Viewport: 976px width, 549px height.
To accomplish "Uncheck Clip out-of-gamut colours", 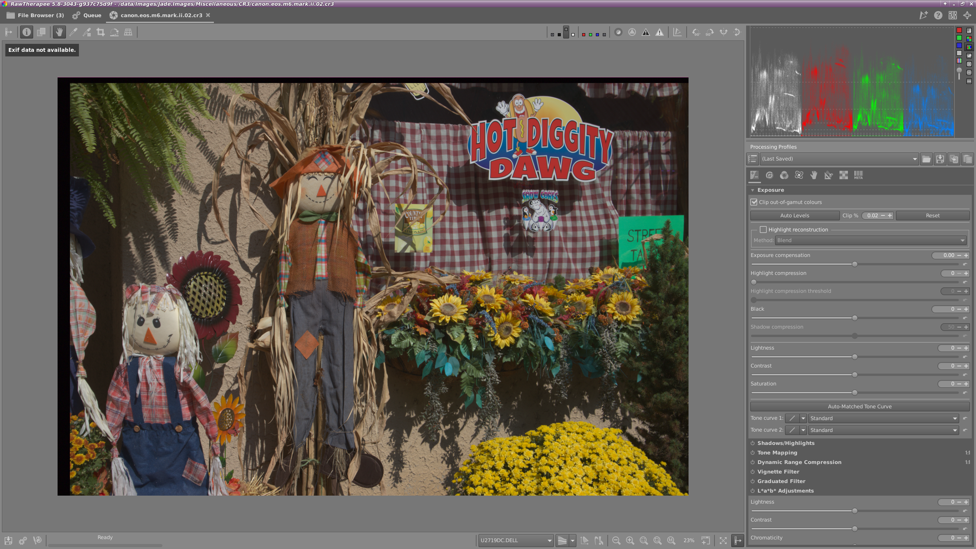I will [x=754, y=202].
